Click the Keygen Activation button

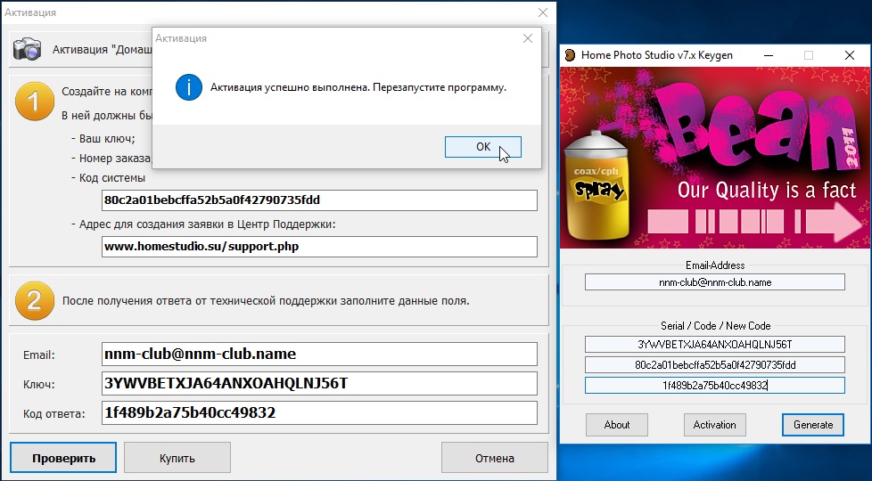pos(714,425)
